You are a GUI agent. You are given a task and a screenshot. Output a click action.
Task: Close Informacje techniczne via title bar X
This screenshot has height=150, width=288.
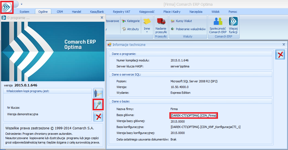(x=284, y=45)
